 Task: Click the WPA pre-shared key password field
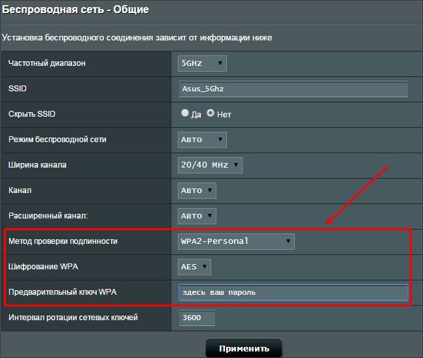[x=294, y=292]
